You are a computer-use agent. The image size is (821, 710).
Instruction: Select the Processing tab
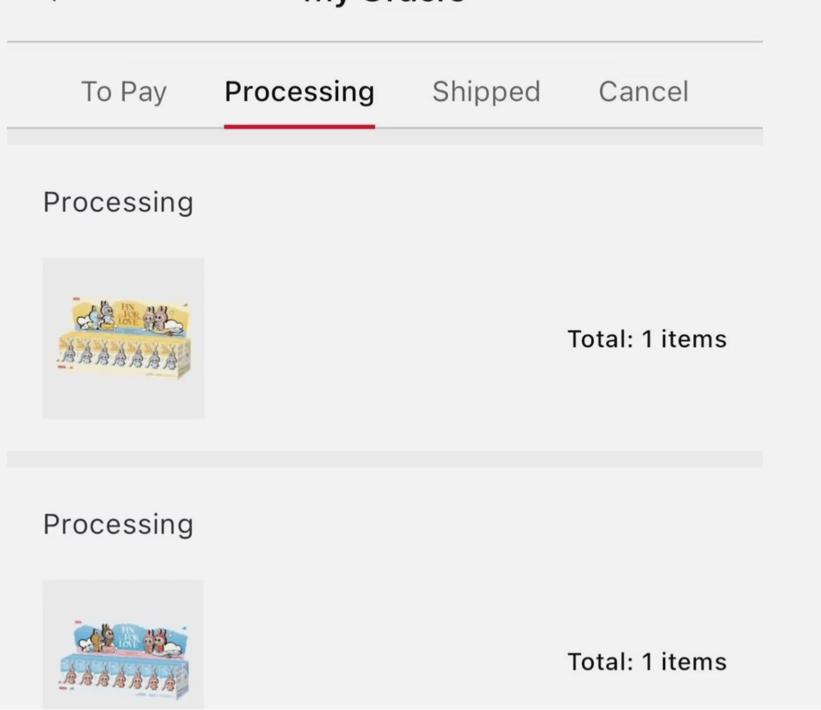(299, 92)
